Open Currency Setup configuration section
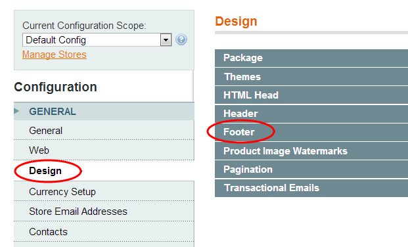The height and width of the screenshot is (247, 408). coord(104,192)
